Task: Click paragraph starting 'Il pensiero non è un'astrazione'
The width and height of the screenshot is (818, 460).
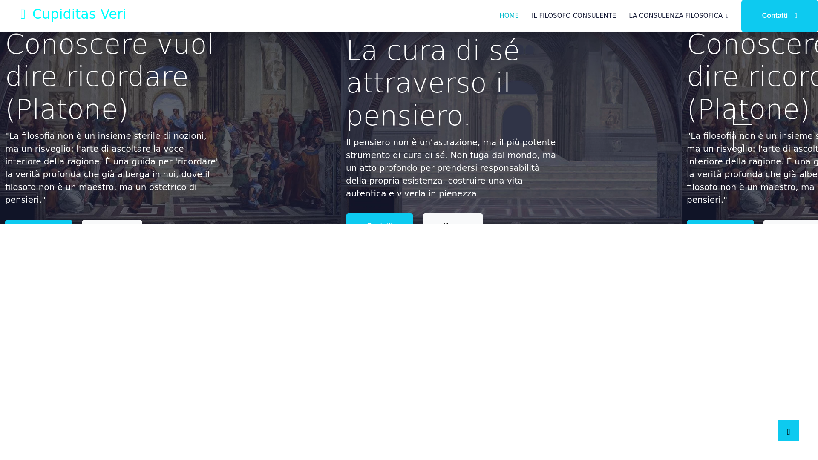Action: 452,168
